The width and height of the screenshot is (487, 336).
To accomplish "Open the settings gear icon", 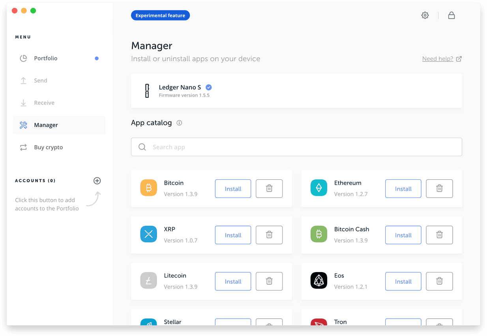I will point(425,15).
